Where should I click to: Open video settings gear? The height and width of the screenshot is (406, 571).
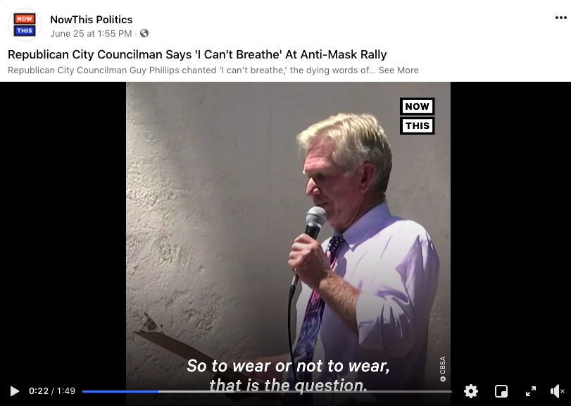tap(470, 391)
